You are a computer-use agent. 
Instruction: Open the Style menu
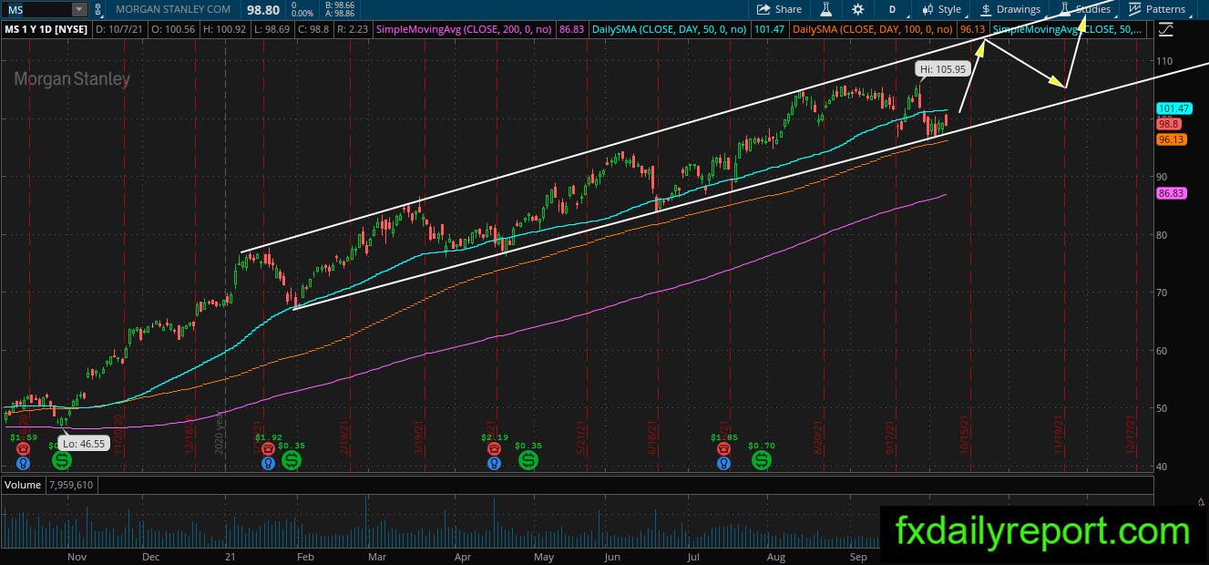tap(941, 9)
